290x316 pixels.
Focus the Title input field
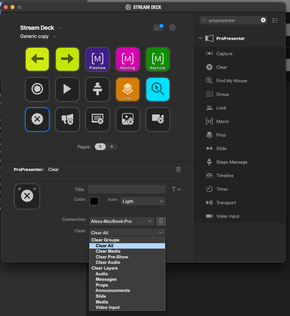coord(126,189)
